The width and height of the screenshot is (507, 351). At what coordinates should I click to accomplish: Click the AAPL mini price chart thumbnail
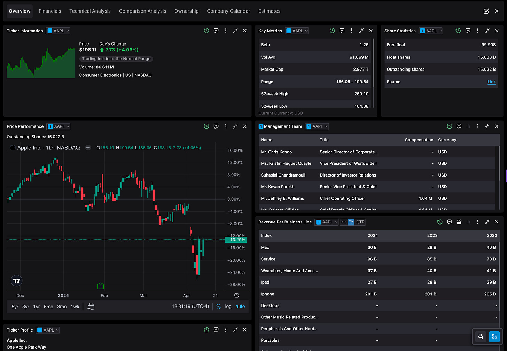pyautogui.click(x=41, y=63)
